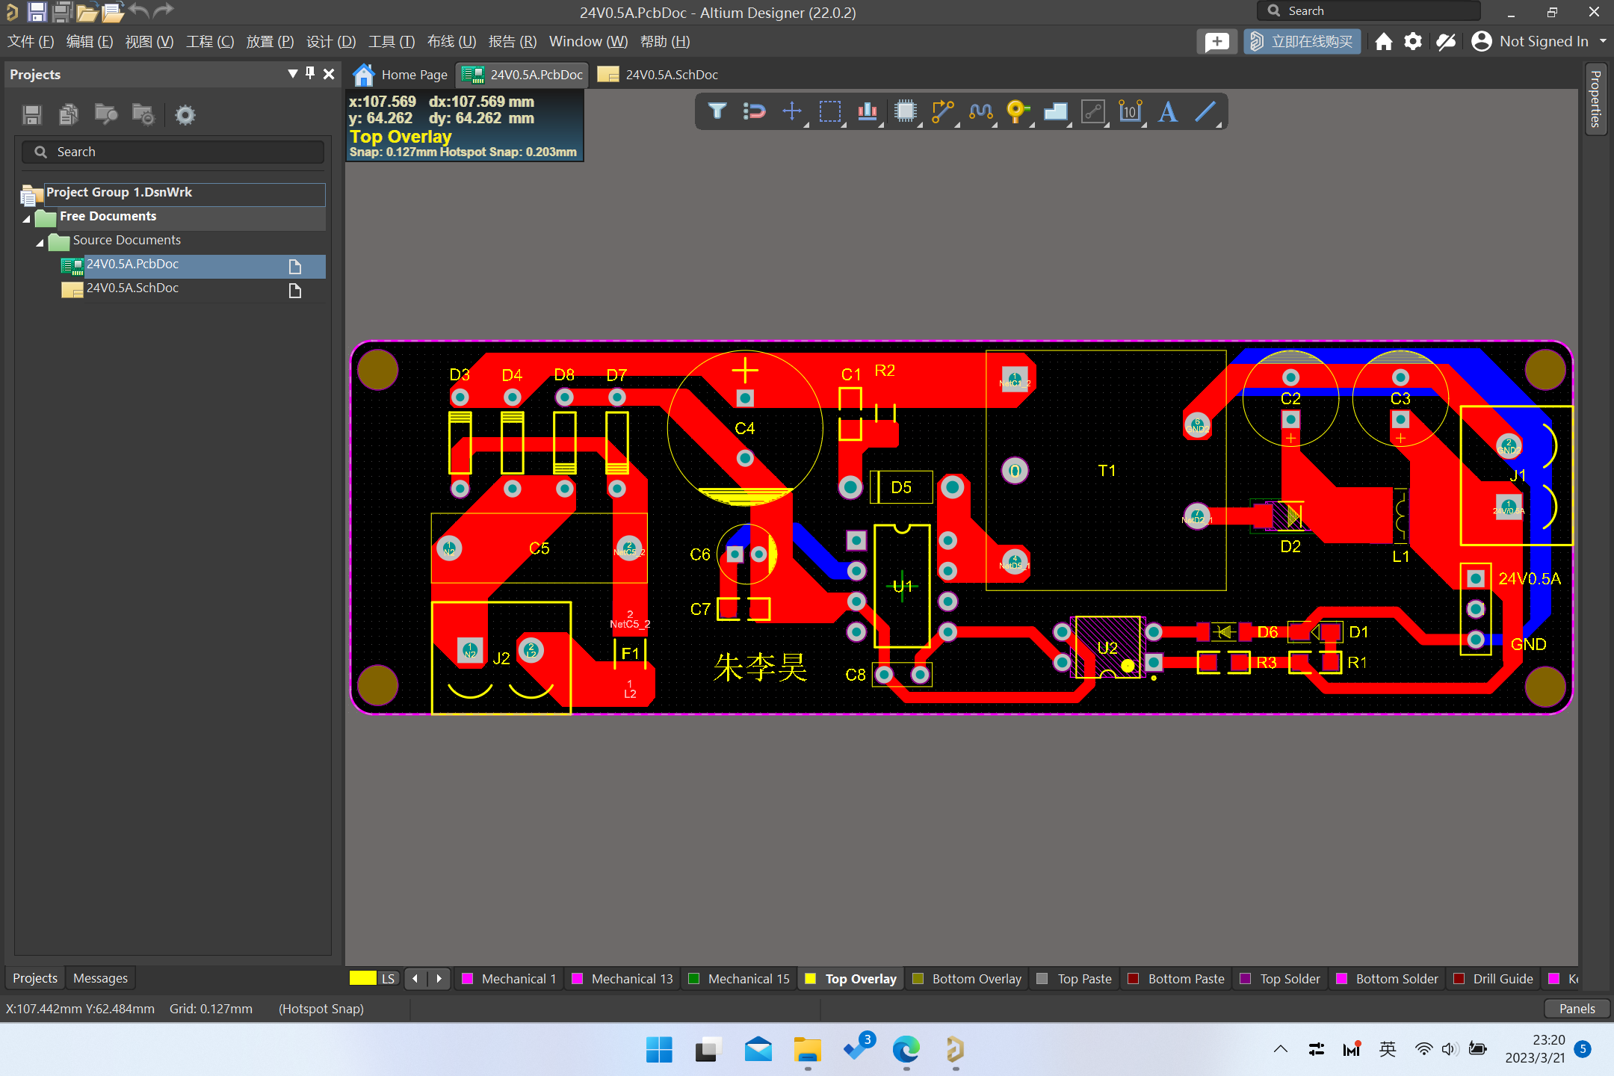Screen dimensions: 1614x1076
Task: Click the top-right Search box
Action: (x=1367, y=11)
